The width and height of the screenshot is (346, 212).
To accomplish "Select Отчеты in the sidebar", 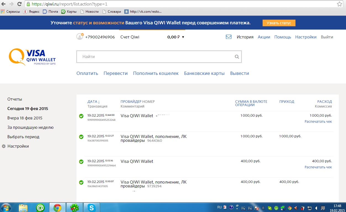I will 15,99.
